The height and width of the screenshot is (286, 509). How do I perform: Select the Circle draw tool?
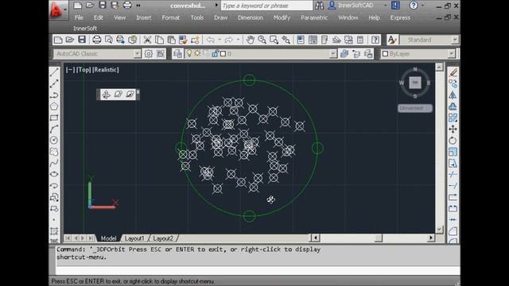[54, 140]
